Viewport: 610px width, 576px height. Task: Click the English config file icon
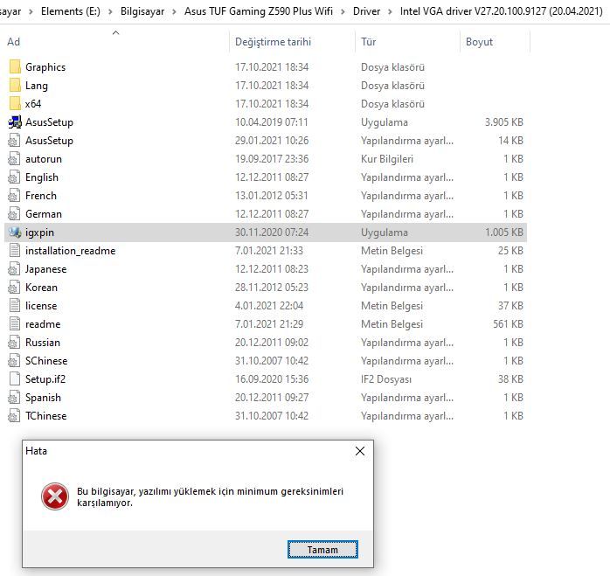[x=14, y=177]
